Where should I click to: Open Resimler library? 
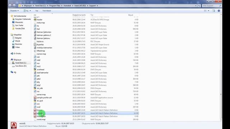19,44
